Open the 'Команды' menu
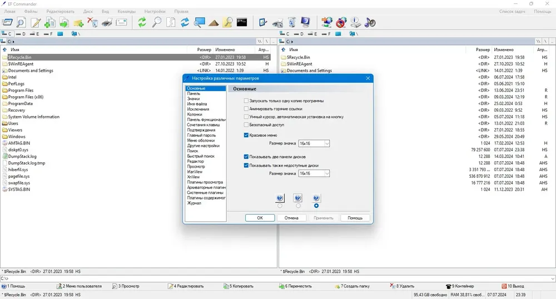The image size is (556, 299). coord(127,11)
